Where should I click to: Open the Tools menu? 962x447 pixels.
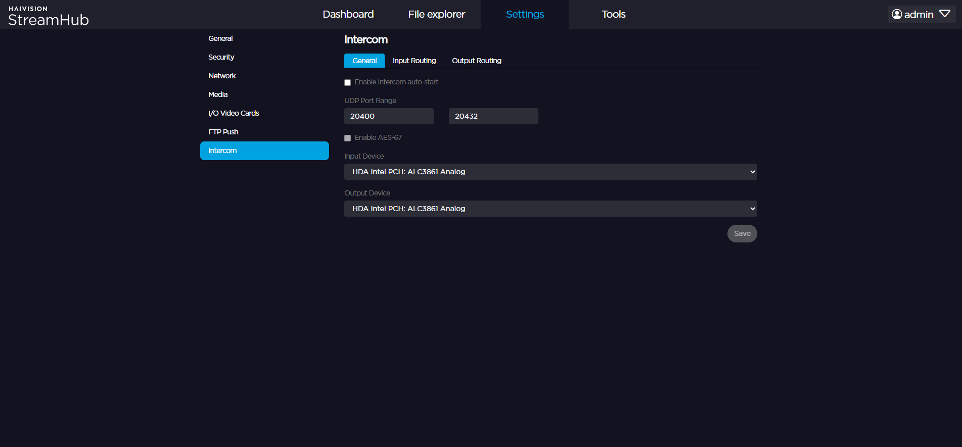click(613, 14)
